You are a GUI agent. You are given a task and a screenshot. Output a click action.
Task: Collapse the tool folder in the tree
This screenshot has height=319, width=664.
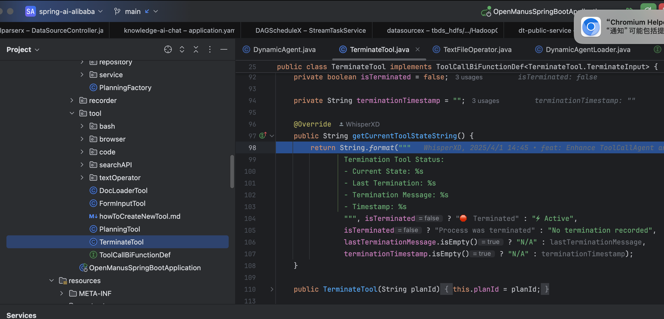[72, 113]
